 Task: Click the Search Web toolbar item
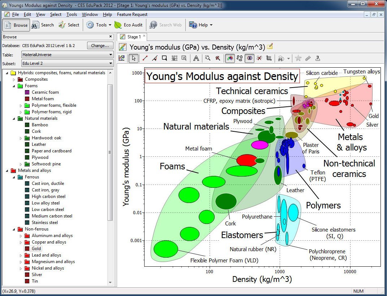(x=165, y=25)
